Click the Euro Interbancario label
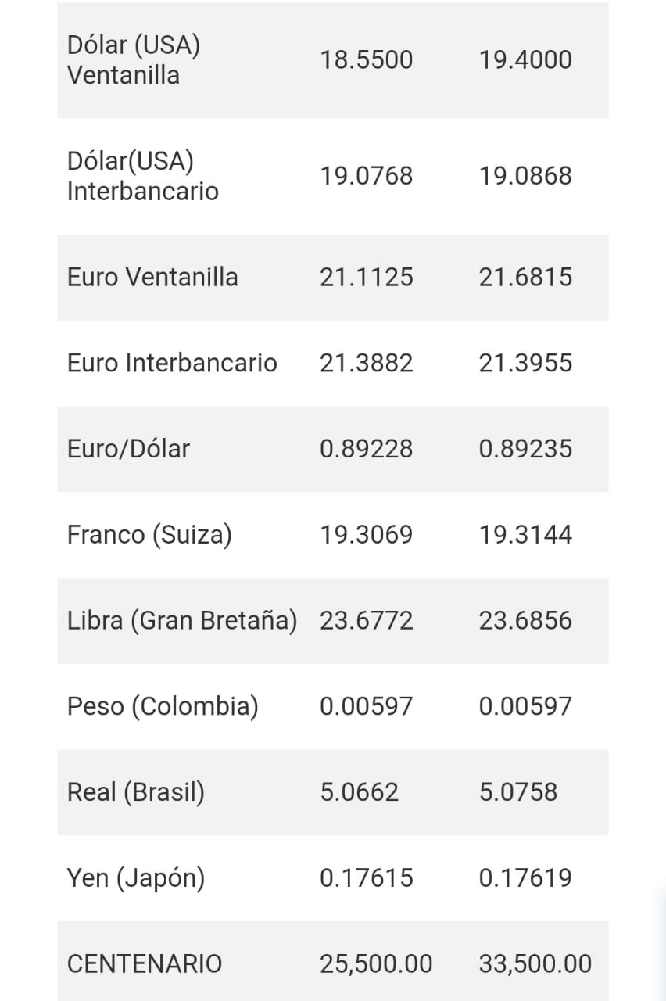Image resolution: width=666 pixels, height=1001 pixels. click(x=172, y=364)
